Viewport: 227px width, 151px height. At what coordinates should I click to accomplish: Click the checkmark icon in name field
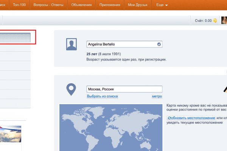click(x=159, y=44)
